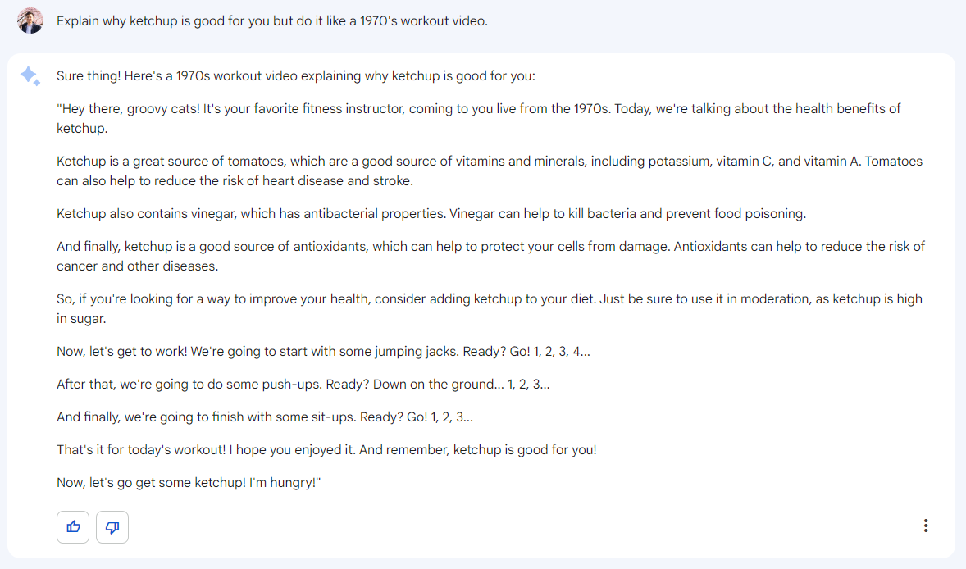This screenshot has height=569, width=966.
Task: Click the push-ups workout line
Action: coord(303,385)
